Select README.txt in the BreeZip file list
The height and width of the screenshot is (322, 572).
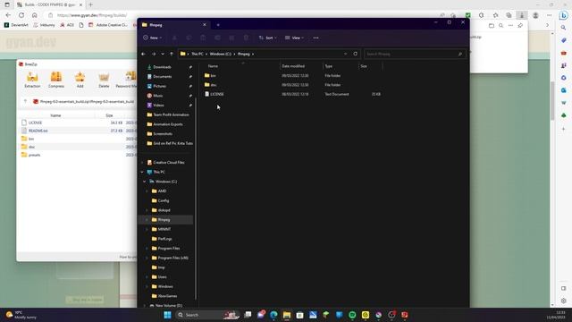(38, 131)
